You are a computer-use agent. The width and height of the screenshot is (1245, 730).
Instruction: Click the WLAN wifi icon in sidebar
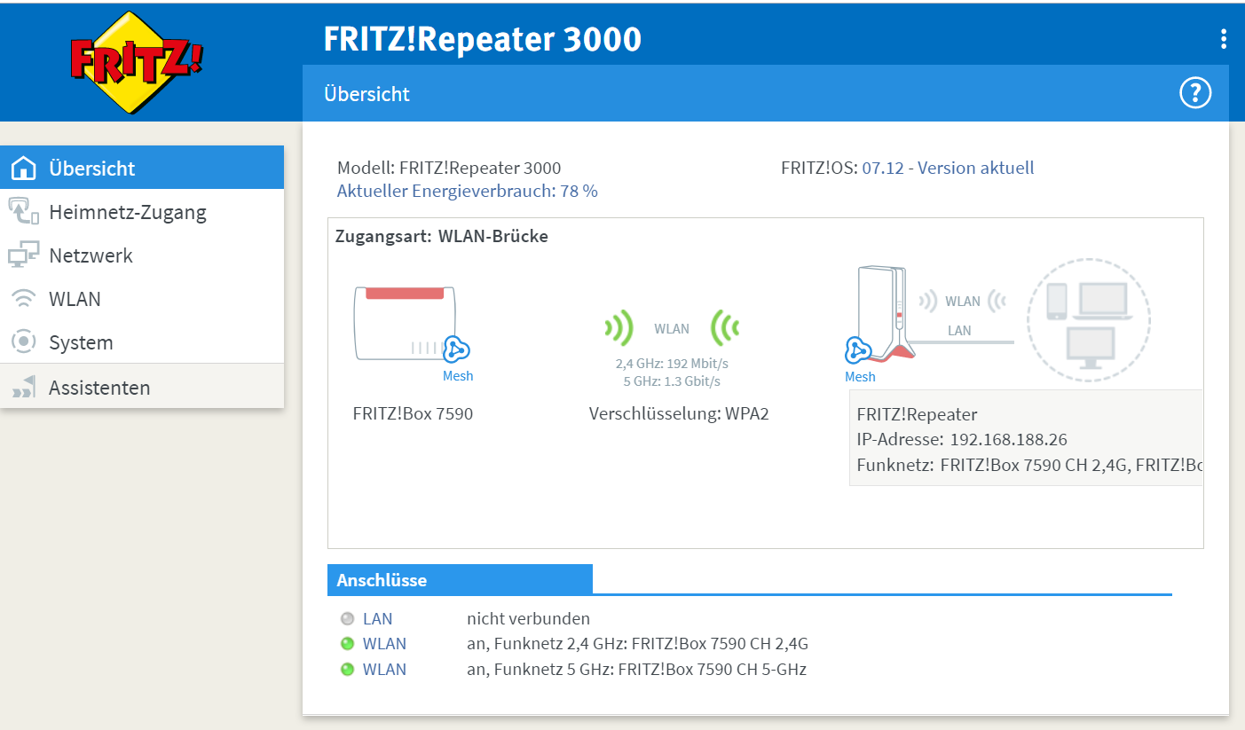(x=23, y=299)
